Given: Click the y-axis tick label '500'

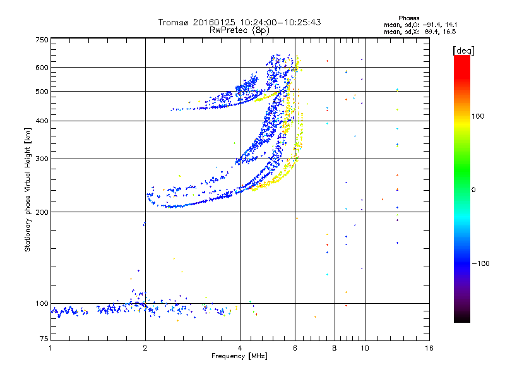Looking at the screenshot, I should [x=42, y=92].
